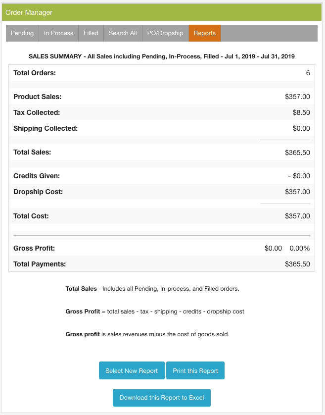
Task: Download this Report to Excel
Action: click(x=162, y=398)
